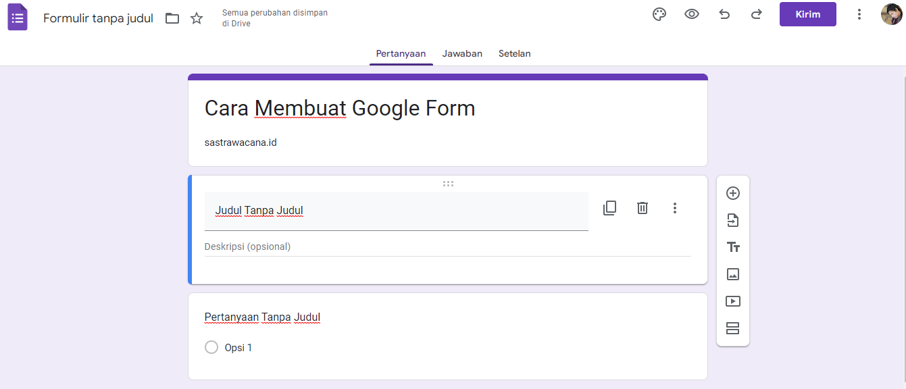Open the theme customization palette
The image size is (906, 389).
659,14
